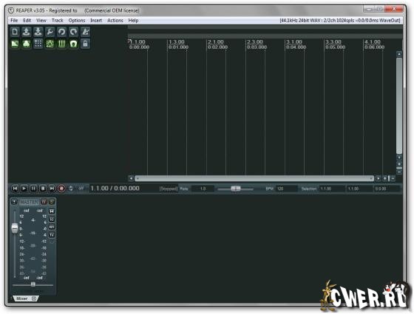Save project with the downward arrow icon

pos(38,32)
